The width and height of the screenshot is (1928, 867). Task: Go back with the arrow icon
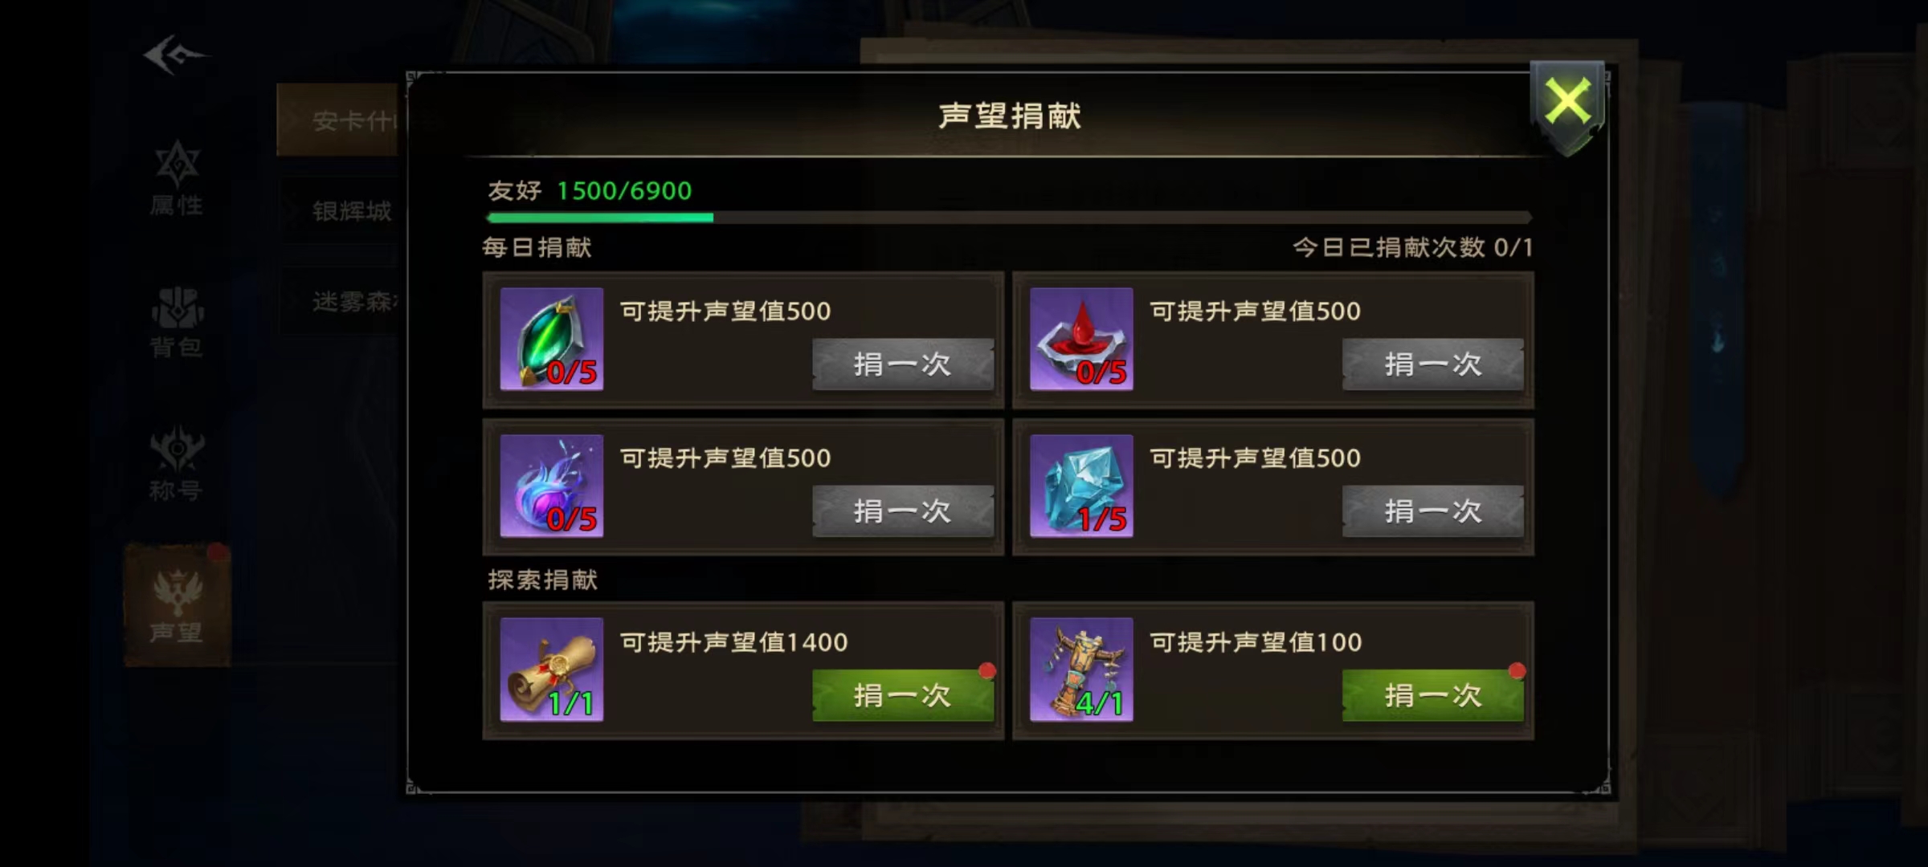(175, 55)
